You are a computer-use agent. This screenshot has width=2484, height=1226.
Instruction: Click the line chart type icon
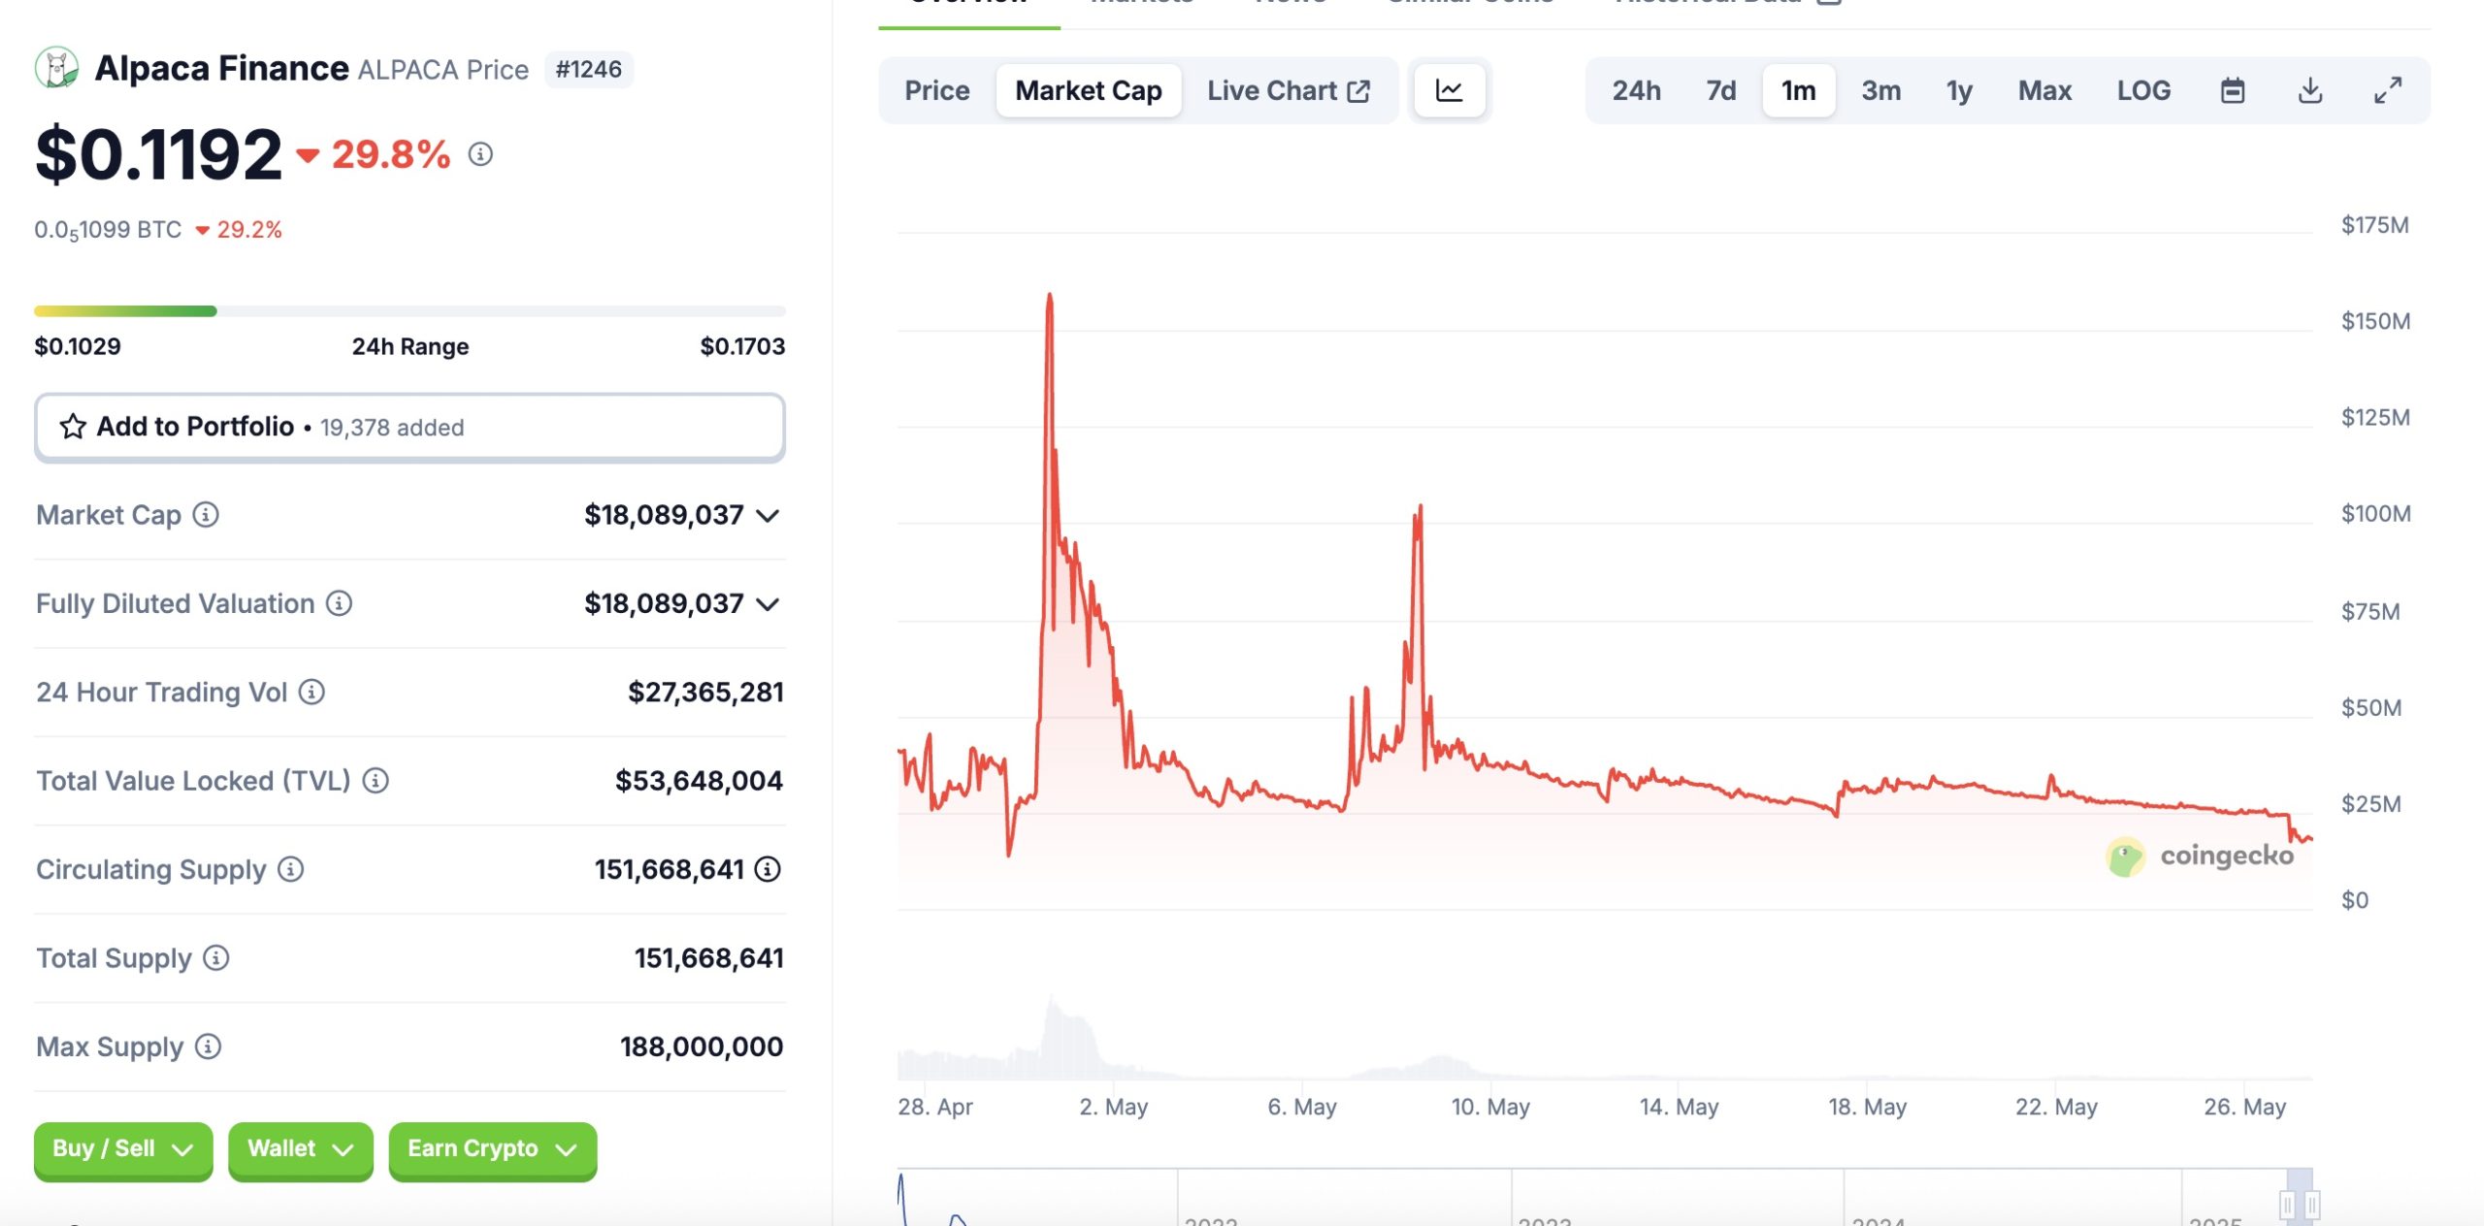click(x=1449, y=90)
